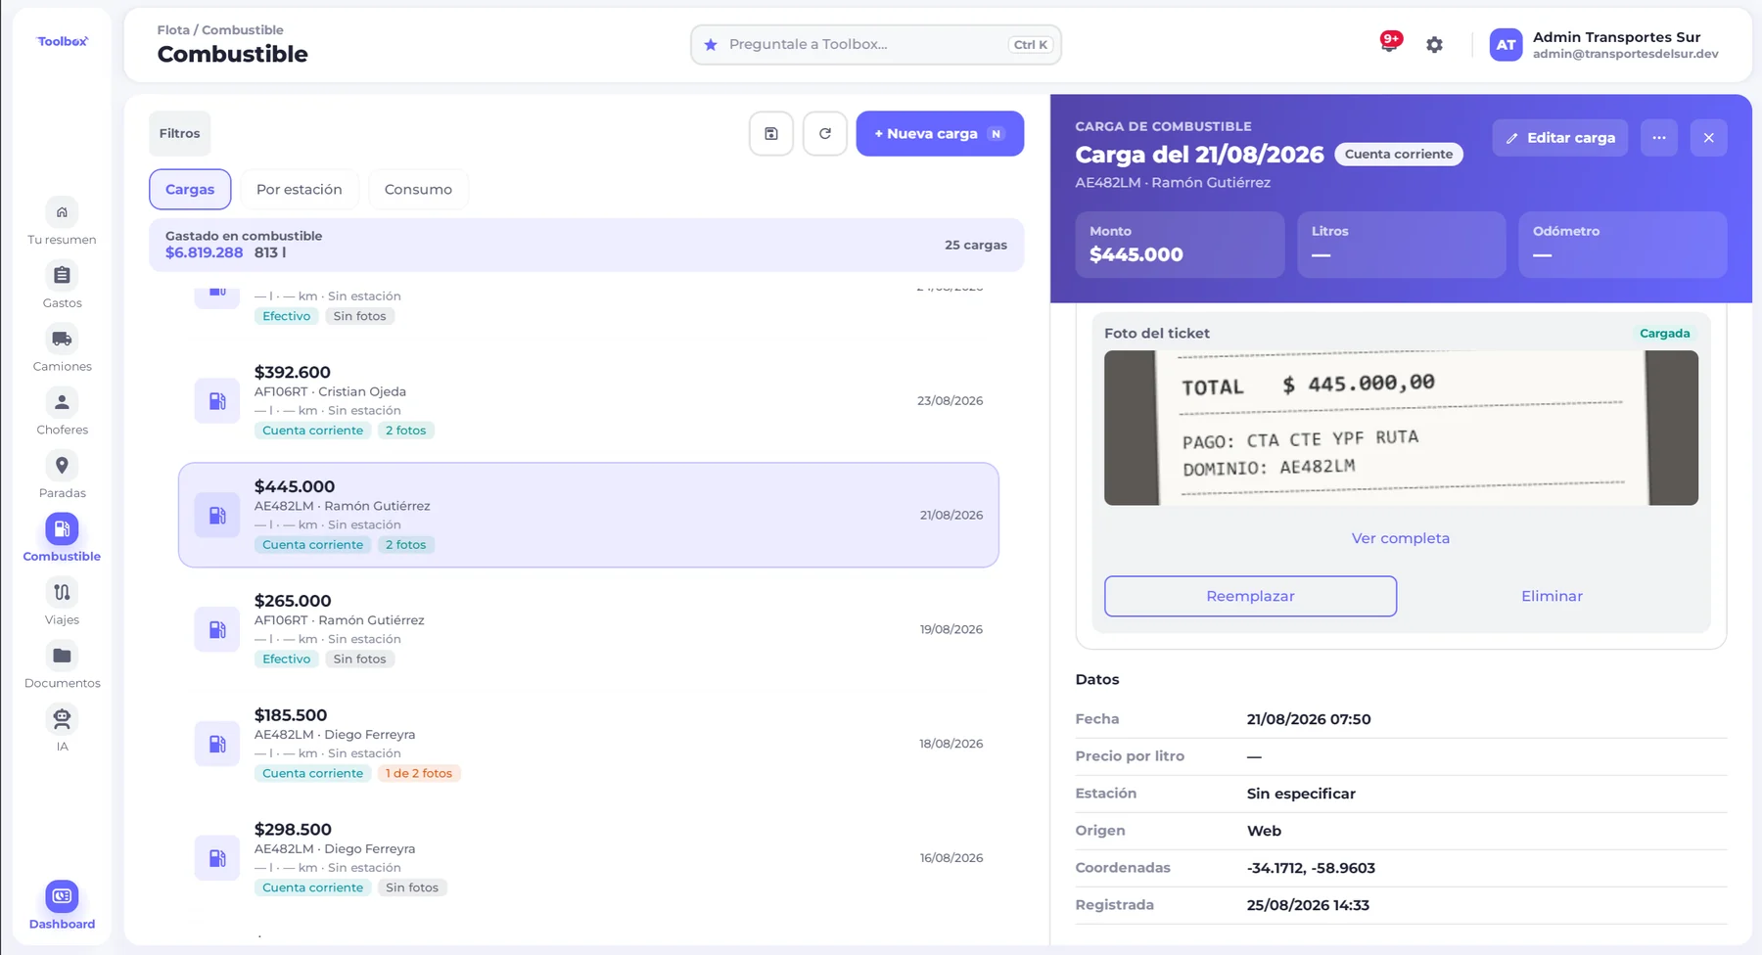Open Viajes route icon

(62, 592)
